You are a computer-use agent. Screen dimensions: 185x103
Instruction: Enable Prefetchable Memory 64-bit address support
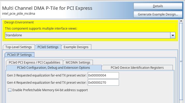[10, 90]
